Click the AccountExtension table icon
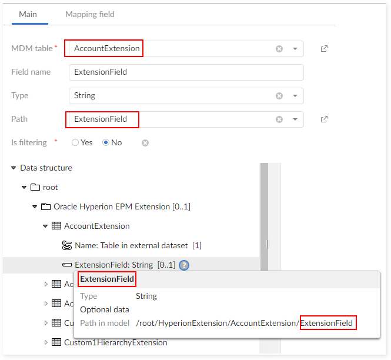The height and width of the screenshot is (360, 391). coord(56,226)
